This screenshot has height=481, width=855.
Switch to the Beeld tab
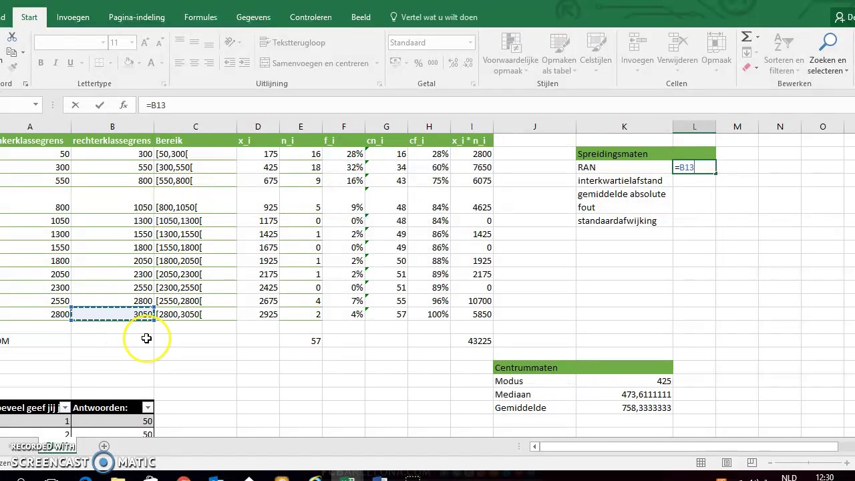(361, 17)
